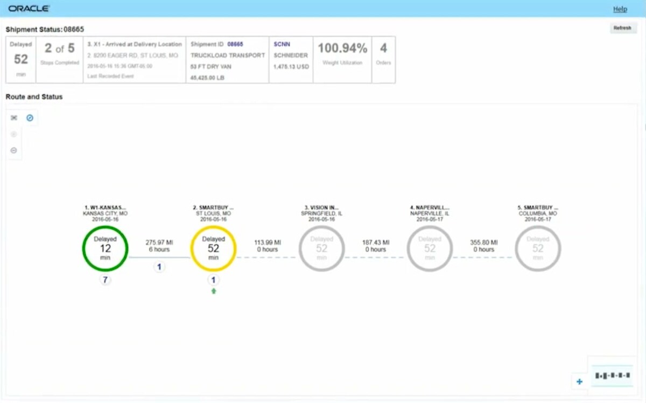
Task: Click the '1. W1-KANSAS...' stop label
Action: 105,207
